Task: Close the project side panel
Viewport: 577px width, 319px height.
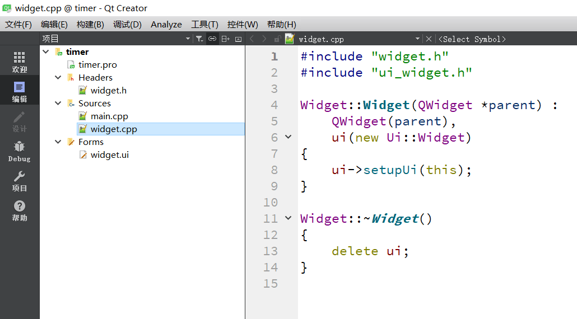Action: pos(239,39)
